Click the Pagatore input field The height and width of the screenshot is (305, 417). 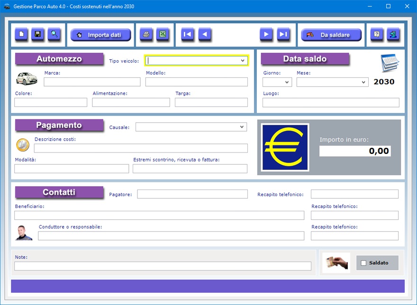coord(192,194)
